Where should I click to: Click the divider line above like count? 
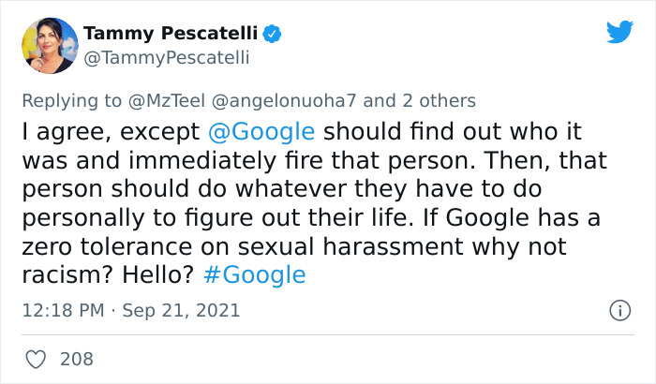[x=328, y=335]
